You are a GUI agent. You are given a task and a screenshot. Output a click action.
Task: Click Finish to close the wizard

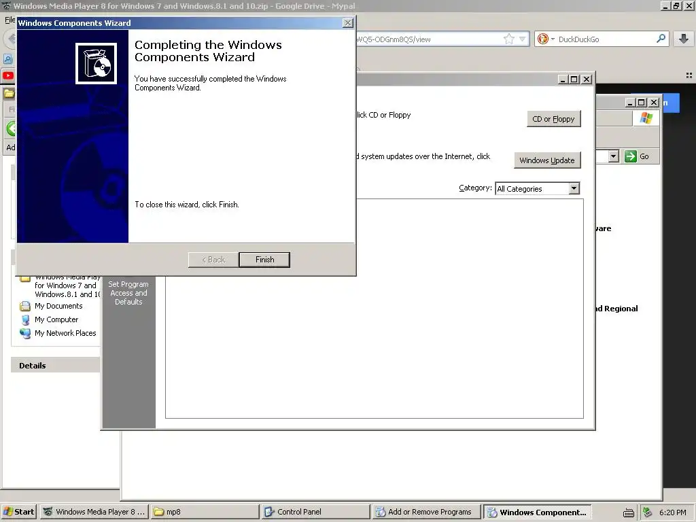tap(264, 260)
